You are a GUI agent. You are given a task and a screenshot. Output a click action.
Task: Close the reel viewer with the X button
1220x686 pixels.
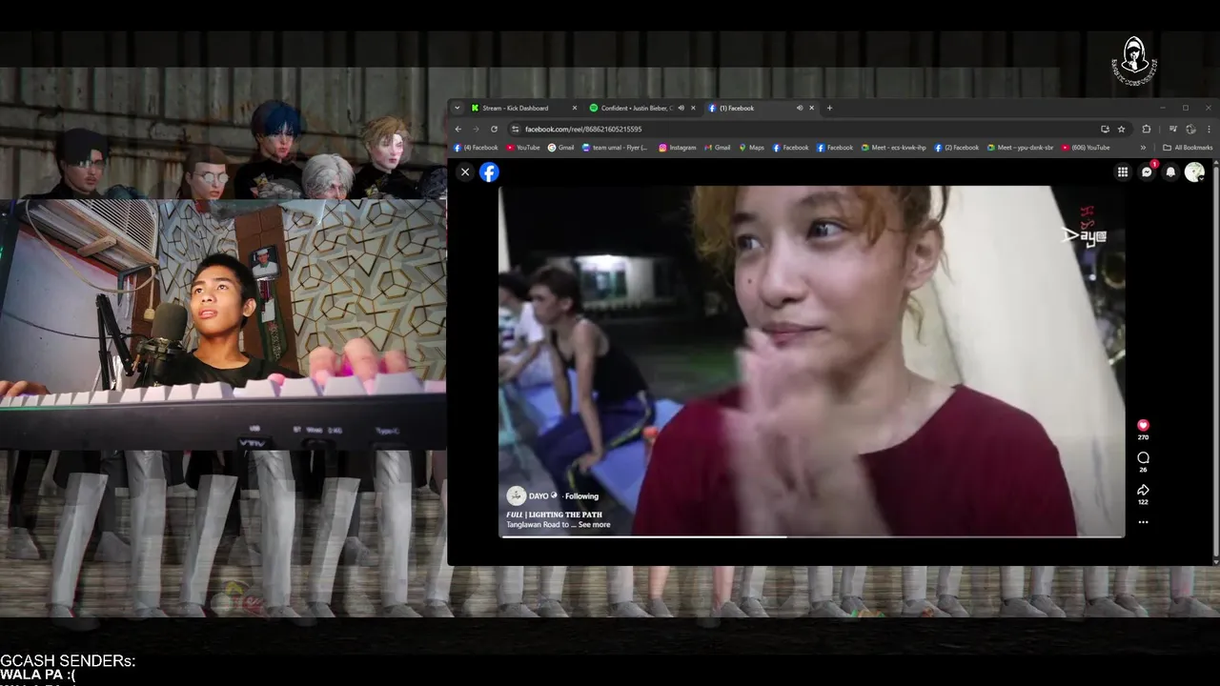coord(465,171)
